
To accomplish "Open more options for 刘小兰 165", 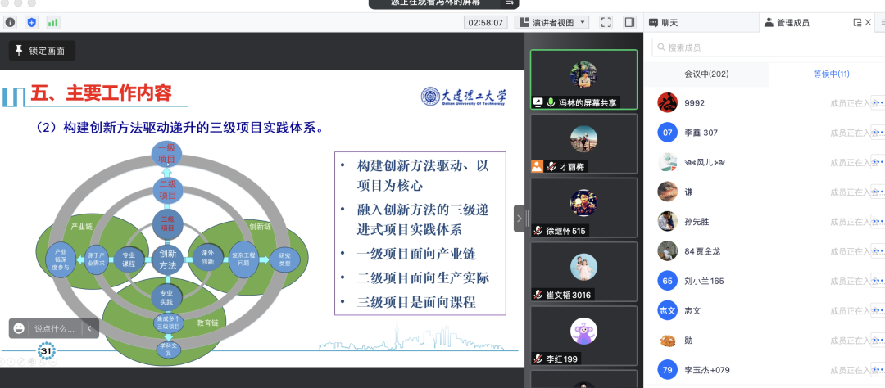I will coord(878,281).
